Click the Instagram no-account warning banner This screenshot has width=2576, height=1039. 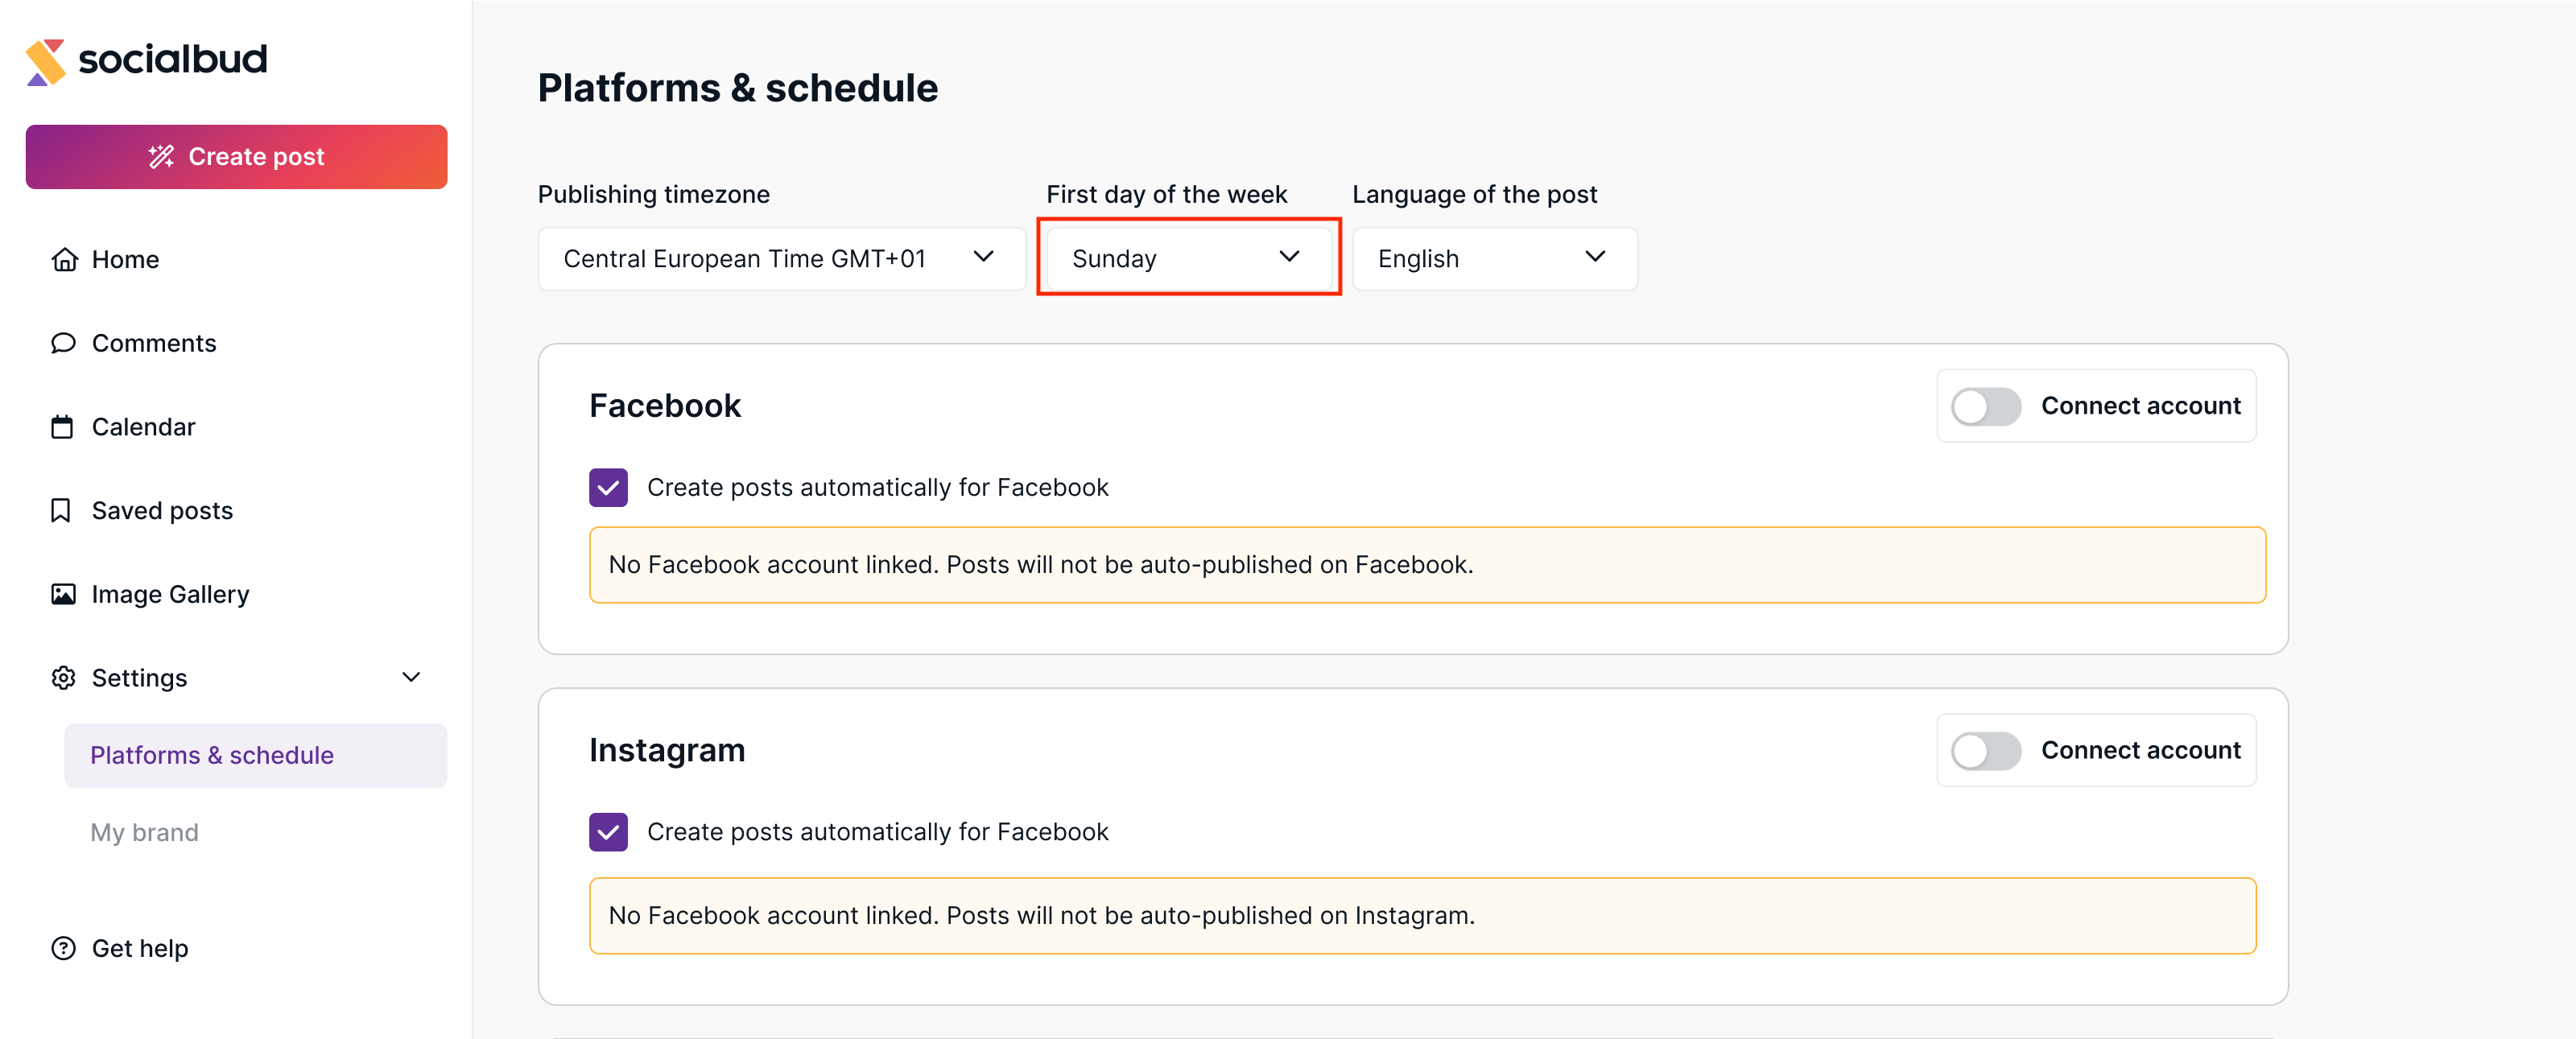(1422, 916)
